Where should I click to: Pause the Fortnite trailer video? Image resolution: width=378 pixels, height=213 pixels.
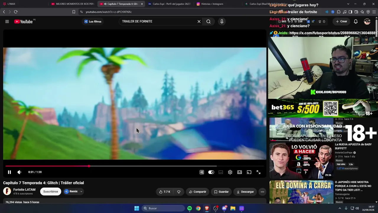[x=9, y=172]
